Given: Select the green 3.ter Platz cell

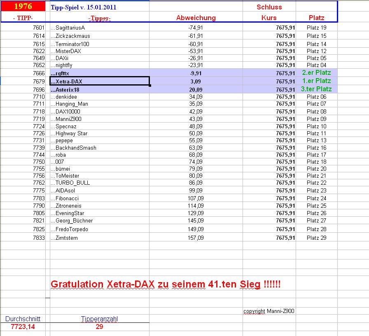Looking at the screenshot, I should pyautogui.click(x=317, y=89).
